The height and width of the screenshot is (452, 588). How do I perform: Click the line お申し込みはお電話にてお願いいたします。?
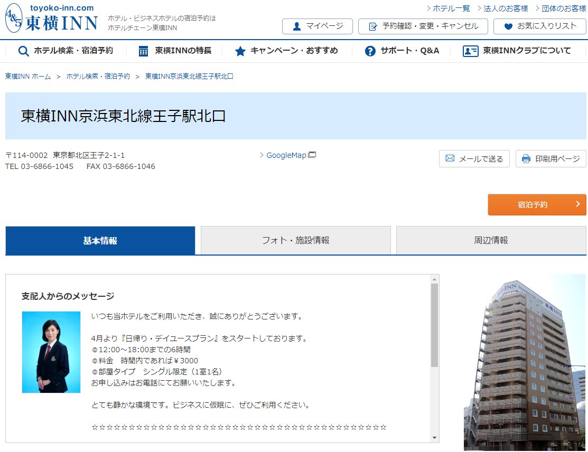tap(164, 383)
